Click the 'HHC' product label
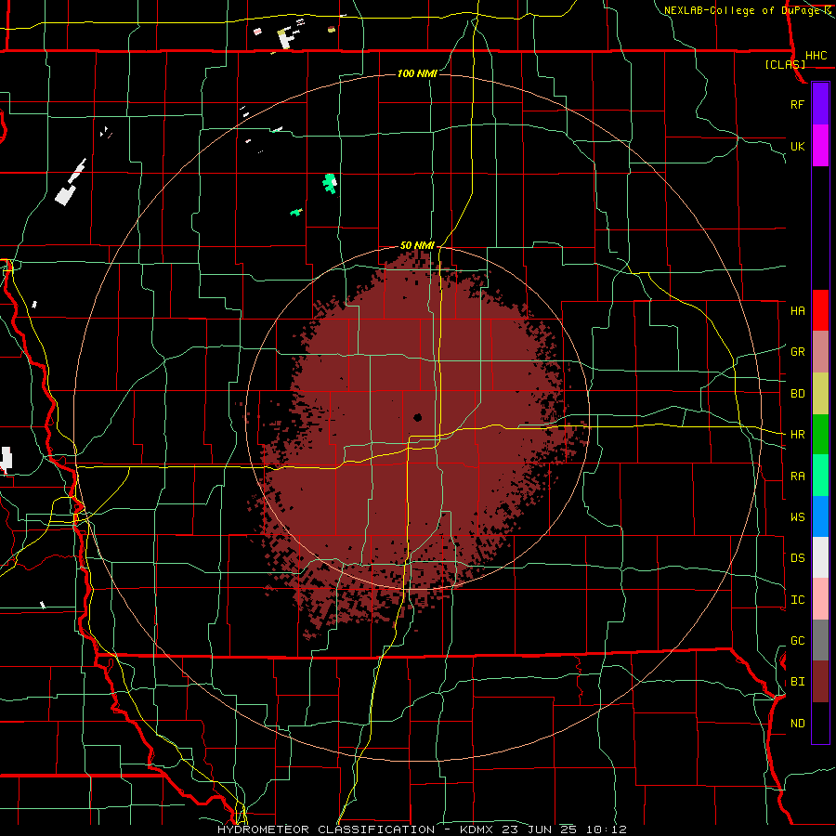Screen dimensions: 836x836 point(816,56)
